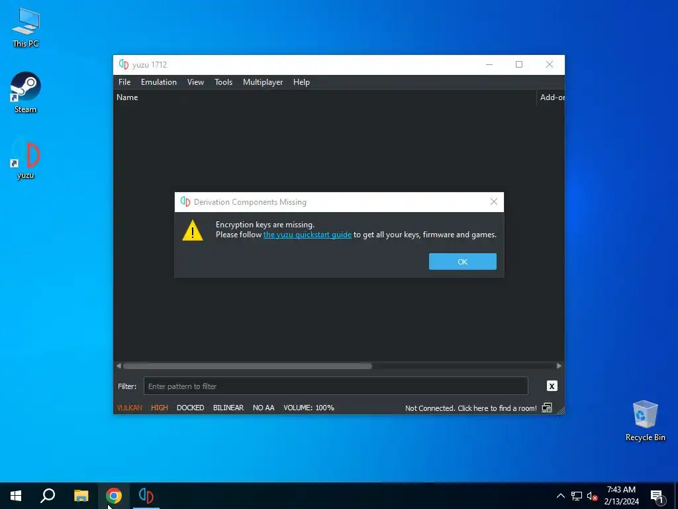
Task: Open the Tools menu
Action: pos(224,82)
